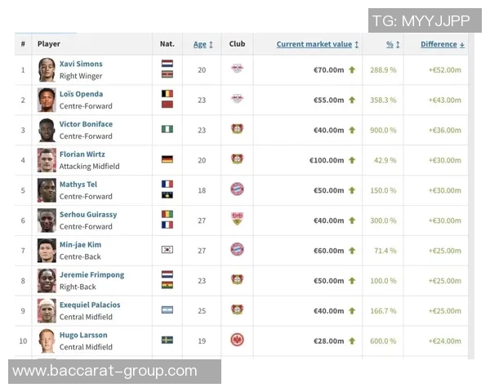Click the Nigerian flag in Victor Boniface row
490x392 pixels.
167,129
